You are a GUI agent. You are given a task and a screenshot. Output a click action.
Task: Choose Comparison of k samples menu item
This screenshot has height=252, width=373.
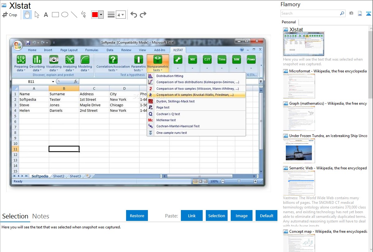[x=196, y=95]
